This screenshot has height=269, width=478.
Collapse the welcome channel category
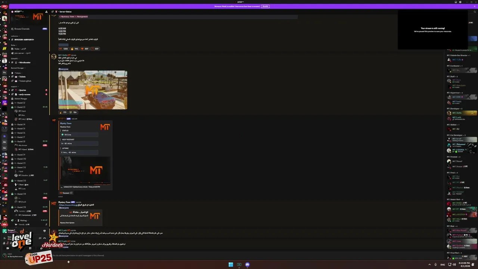tap(15, 36)
